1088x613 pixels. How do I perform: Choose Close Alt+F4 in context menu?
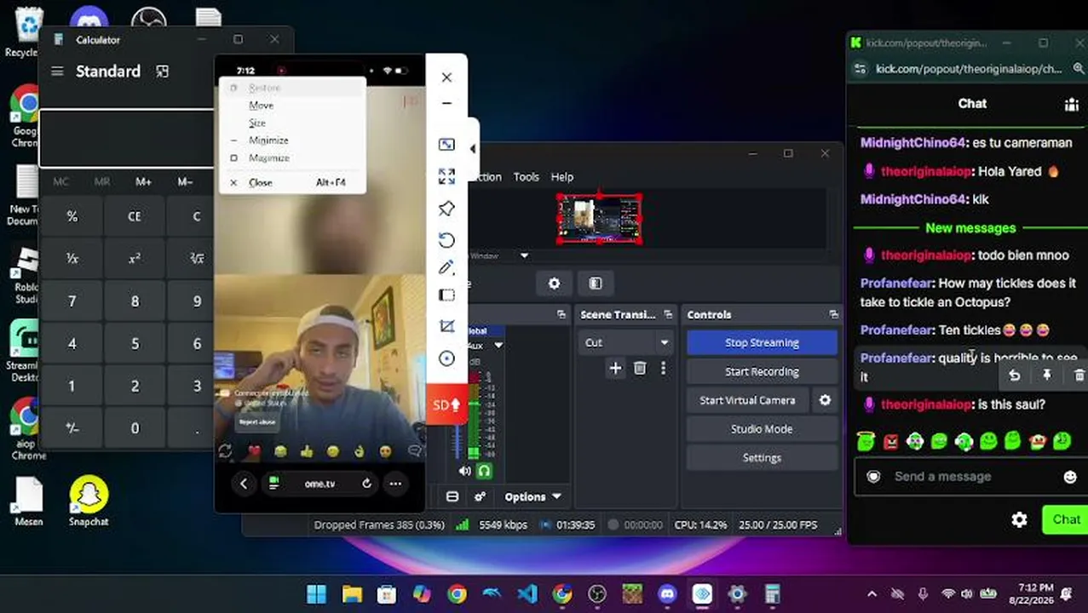[292, 182]
